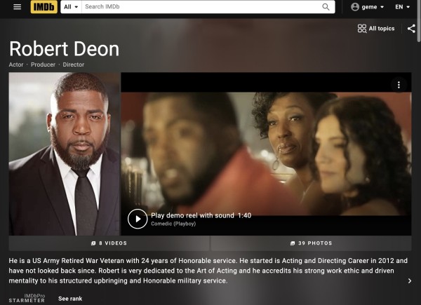Open the hamburger main menu
Image resolution: width=421 pixels, height=305 pixels.
coord(17,7)
